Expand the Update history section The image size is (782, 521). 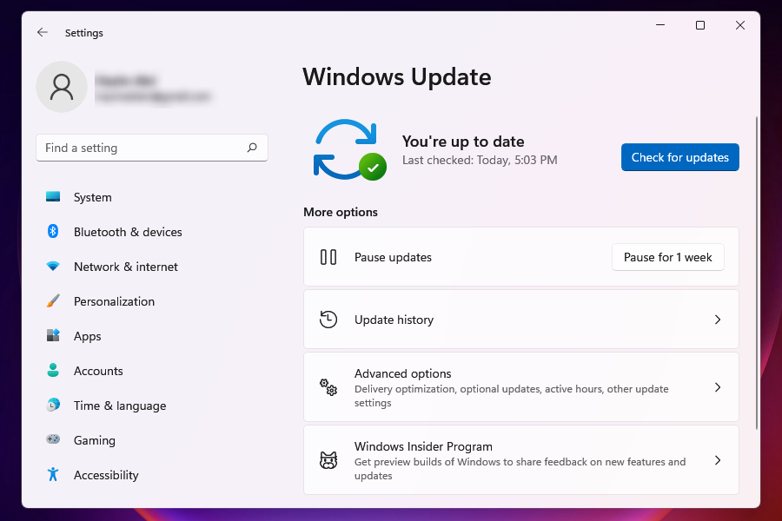point(718,319)
